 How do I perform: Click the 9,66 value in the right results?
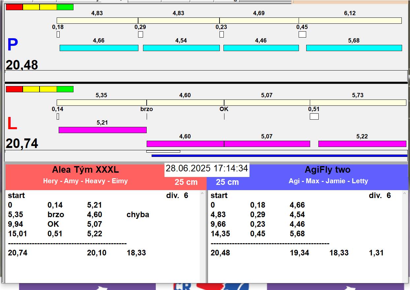coord(218,224)
